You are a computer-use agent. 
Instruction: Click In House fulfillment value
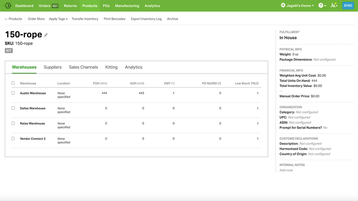[x=288, y=38]
